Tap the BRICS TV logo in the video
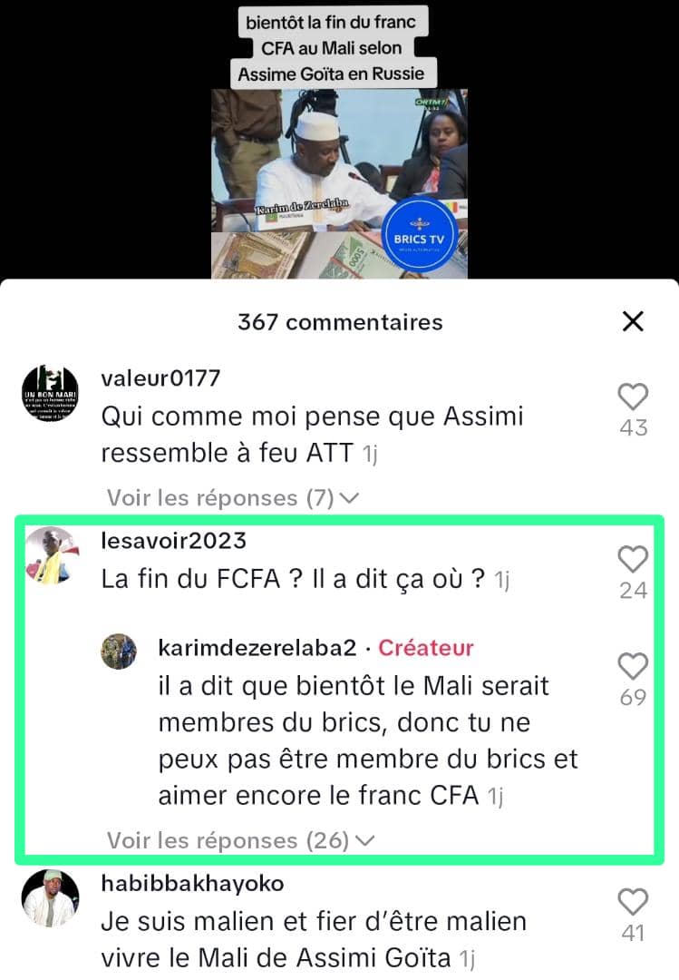 (x=419, y=236)
